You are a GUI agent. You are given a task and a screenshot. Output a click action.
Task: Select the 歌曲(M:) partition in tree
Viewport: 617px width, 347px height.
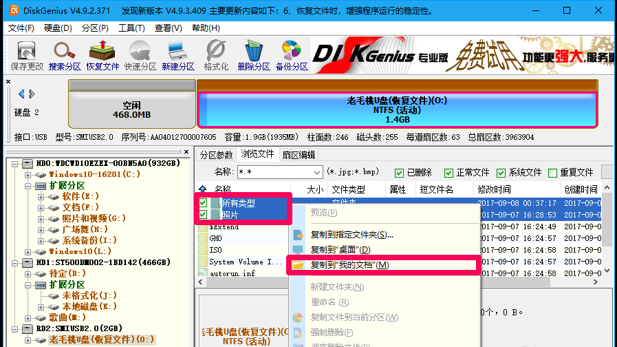[67, 317]
